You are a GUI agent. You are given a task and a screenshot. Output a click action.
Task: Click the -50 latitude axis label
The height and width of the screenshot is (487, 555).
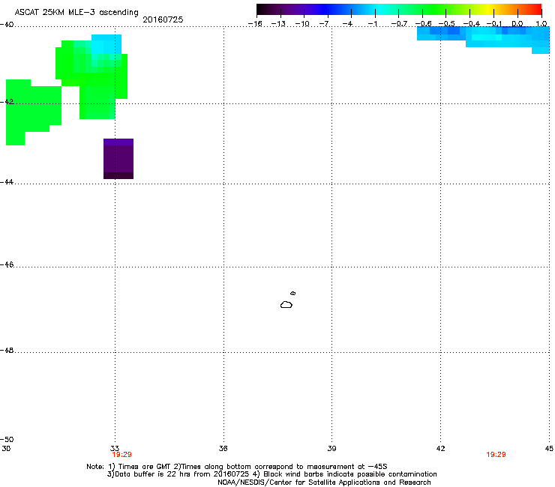coord(7,440)
